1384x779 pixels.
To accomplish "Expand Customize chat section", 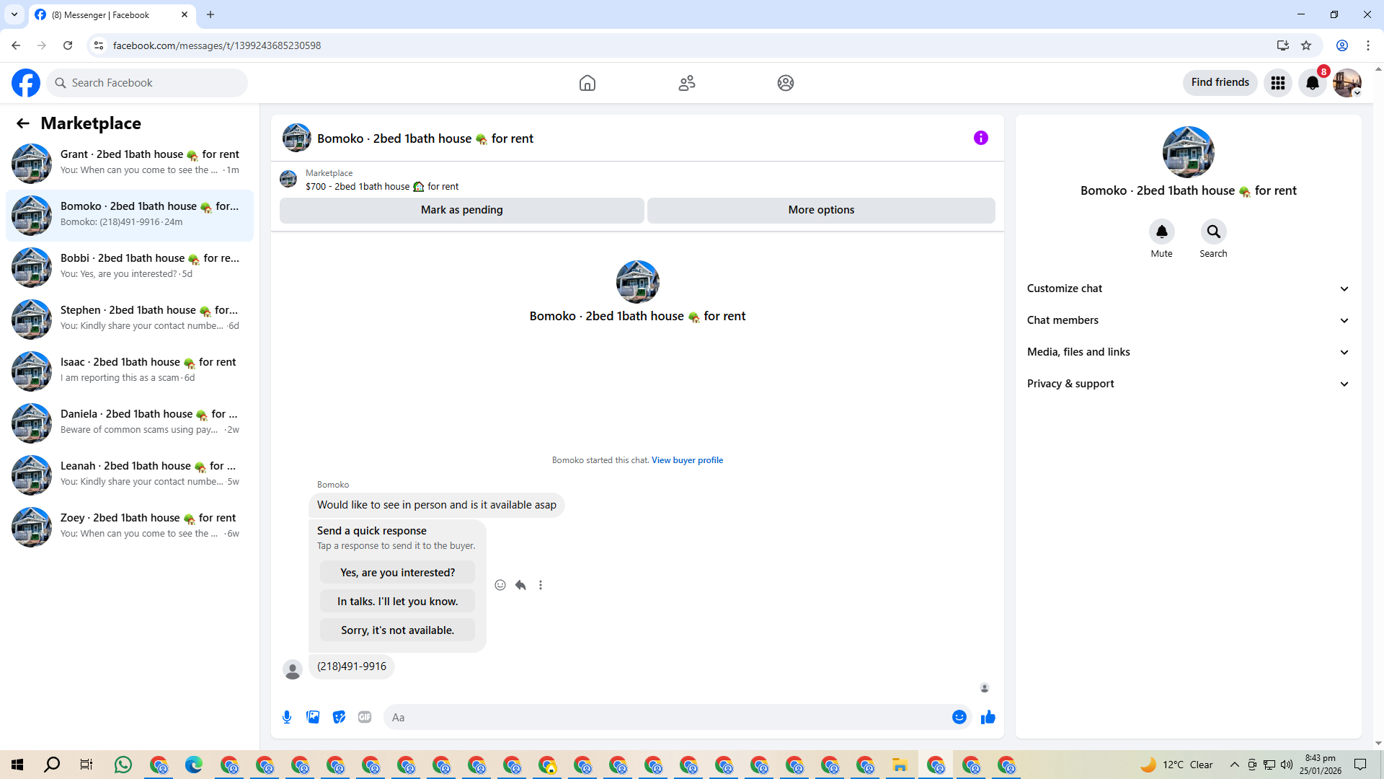I will point(1188,289).
